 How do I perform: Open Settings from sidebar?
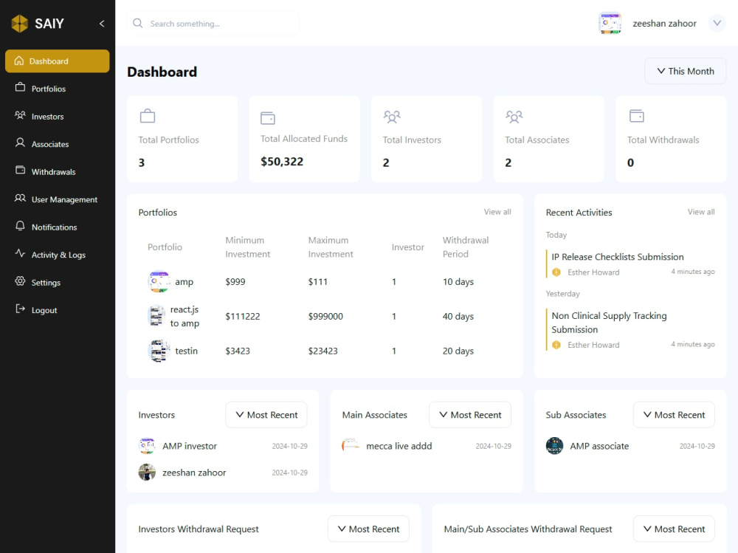pyautogui.click(x=58, y=283)
